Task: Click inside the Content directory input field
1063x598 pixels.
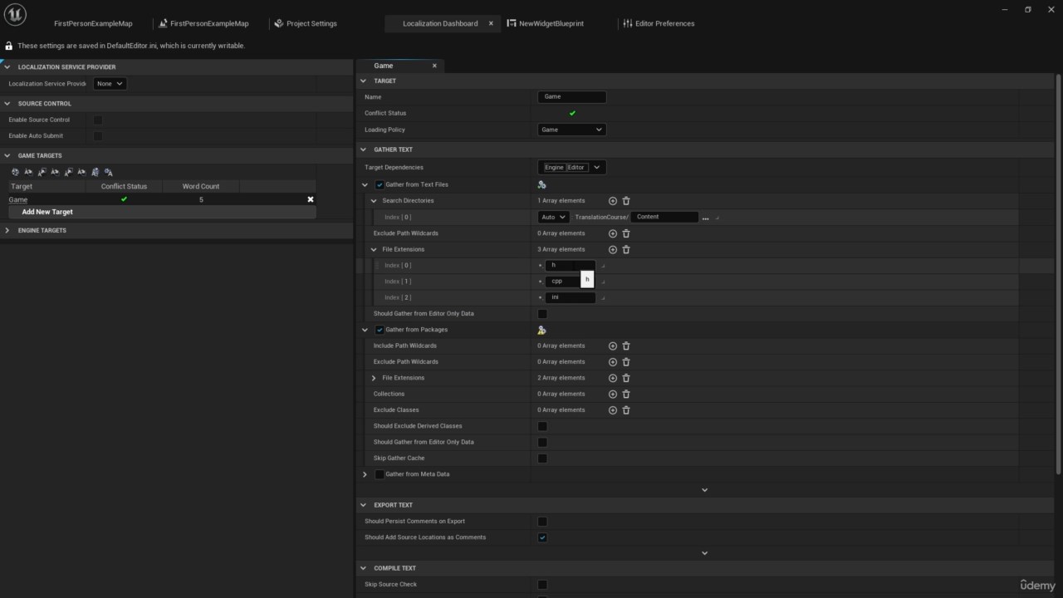Action: pos(664,217)
